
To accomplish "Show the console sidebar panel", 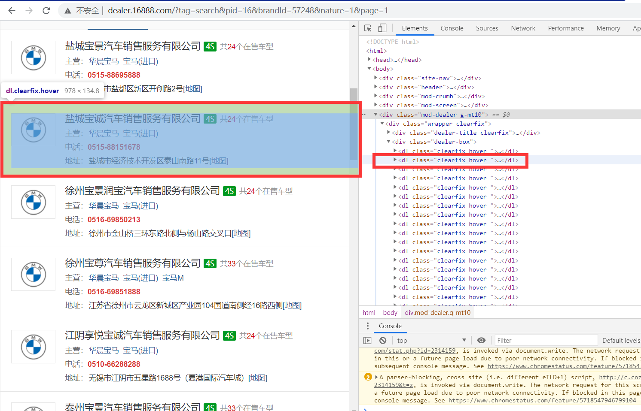I will click(367, 340).
